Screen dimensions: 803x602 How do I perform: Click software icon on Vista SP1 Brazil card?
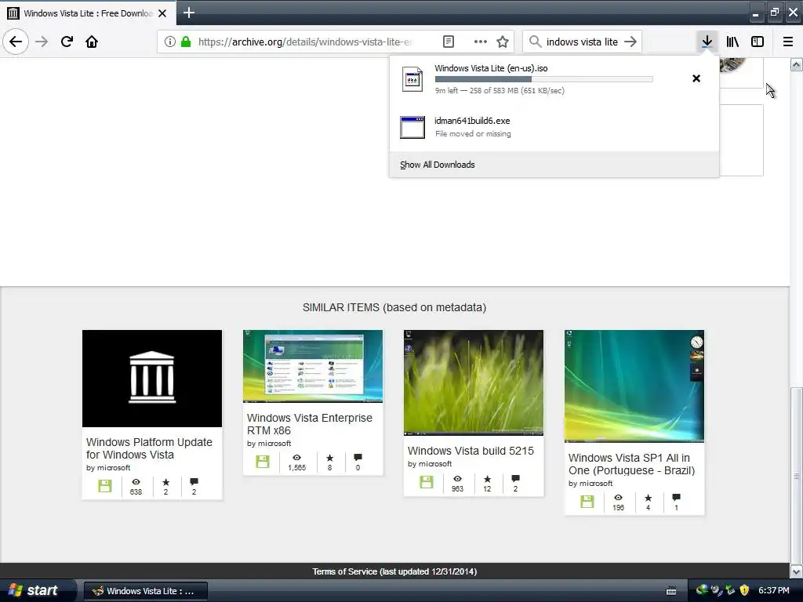pyautogui.click(x=587, y=501)
